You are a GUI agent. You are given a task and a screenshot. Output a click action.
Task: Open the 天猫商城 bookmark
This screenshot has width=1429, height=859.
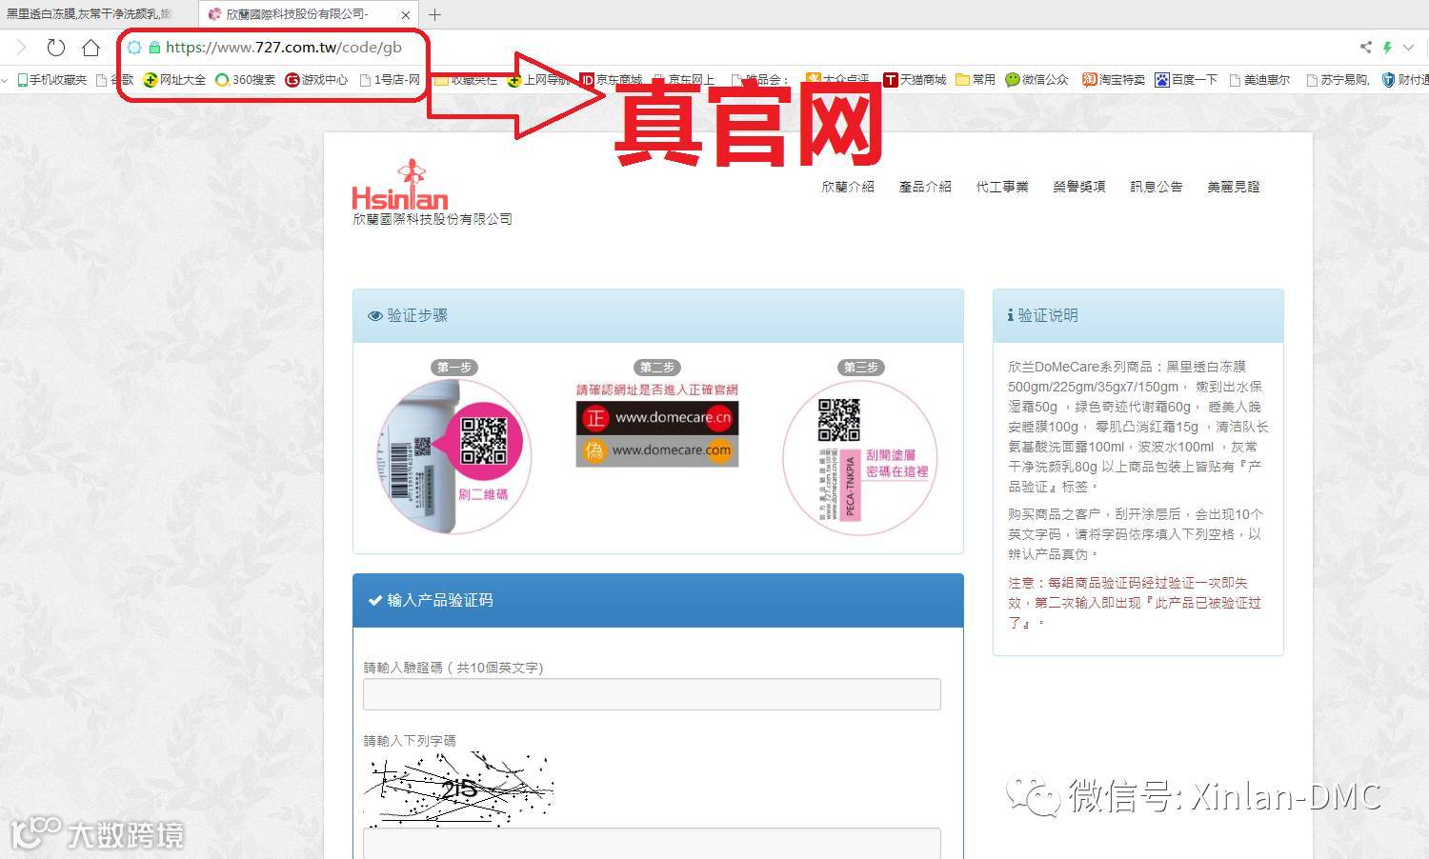point(915,80)
